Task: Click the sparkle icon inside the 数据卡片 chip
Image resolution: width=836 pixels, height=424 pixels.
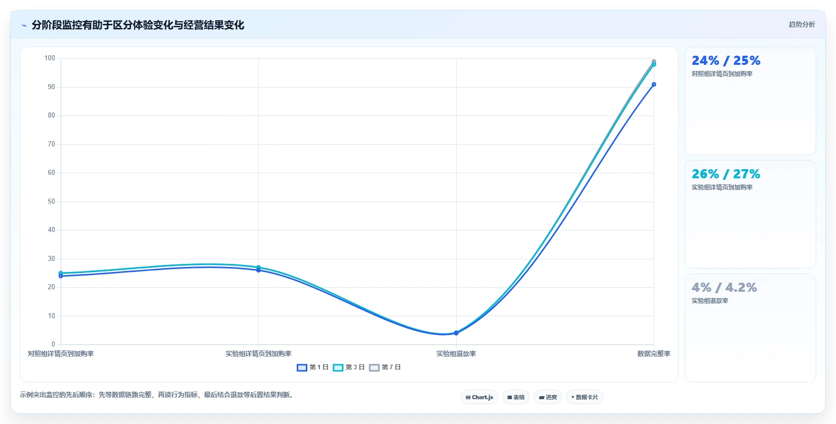Action: [x=573, y=397]
